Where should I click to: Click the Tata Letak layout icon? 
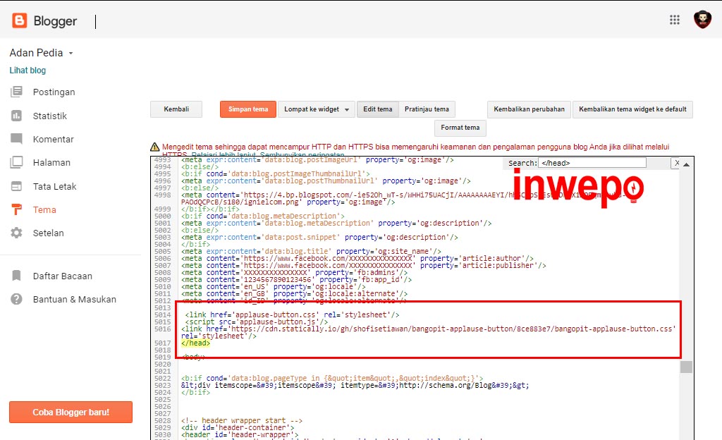click(x=17, y=186)
